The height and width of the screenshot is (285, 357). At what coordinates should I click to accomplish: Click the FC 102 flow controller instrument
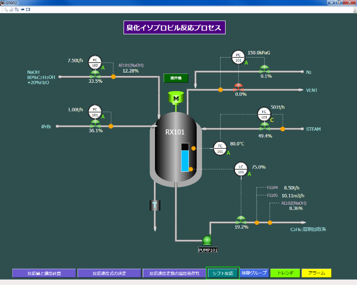click(95, 62)
